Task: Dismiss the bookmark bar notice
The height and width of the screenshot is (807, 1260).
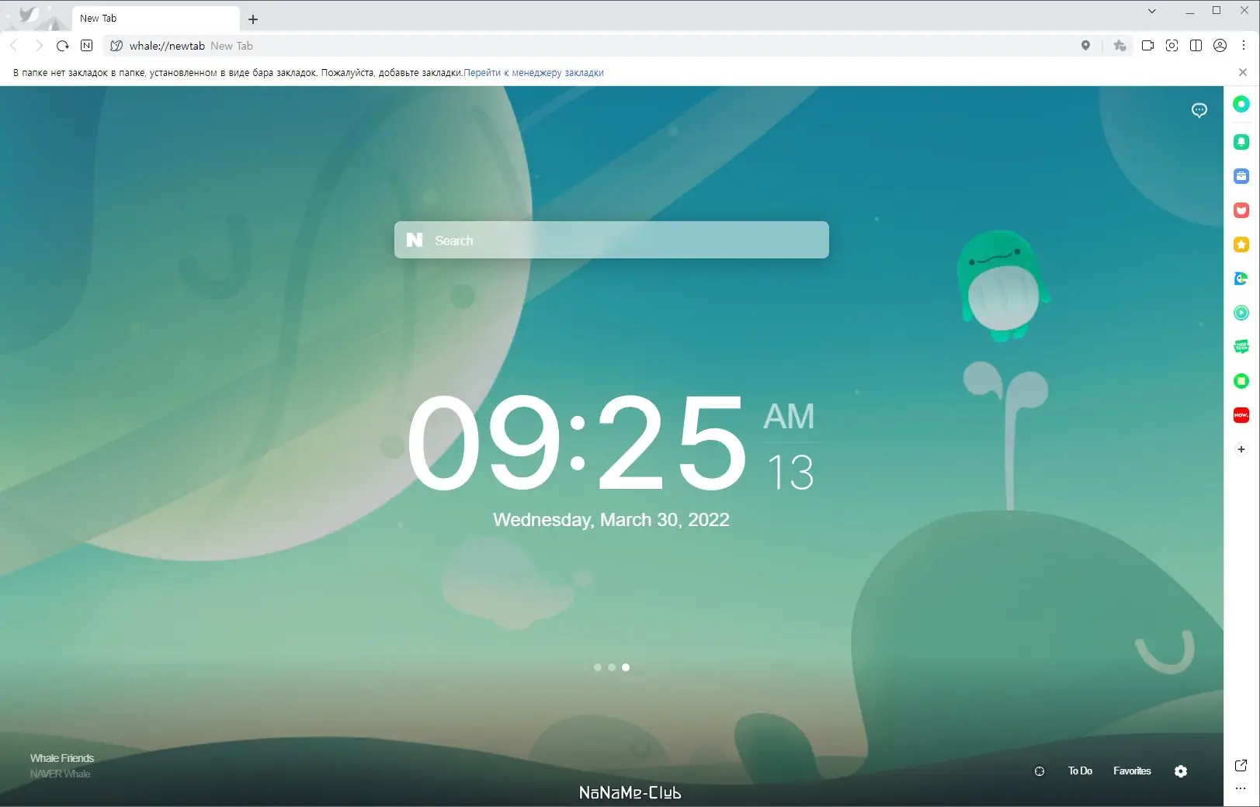Action: (x=1243, y=72)
